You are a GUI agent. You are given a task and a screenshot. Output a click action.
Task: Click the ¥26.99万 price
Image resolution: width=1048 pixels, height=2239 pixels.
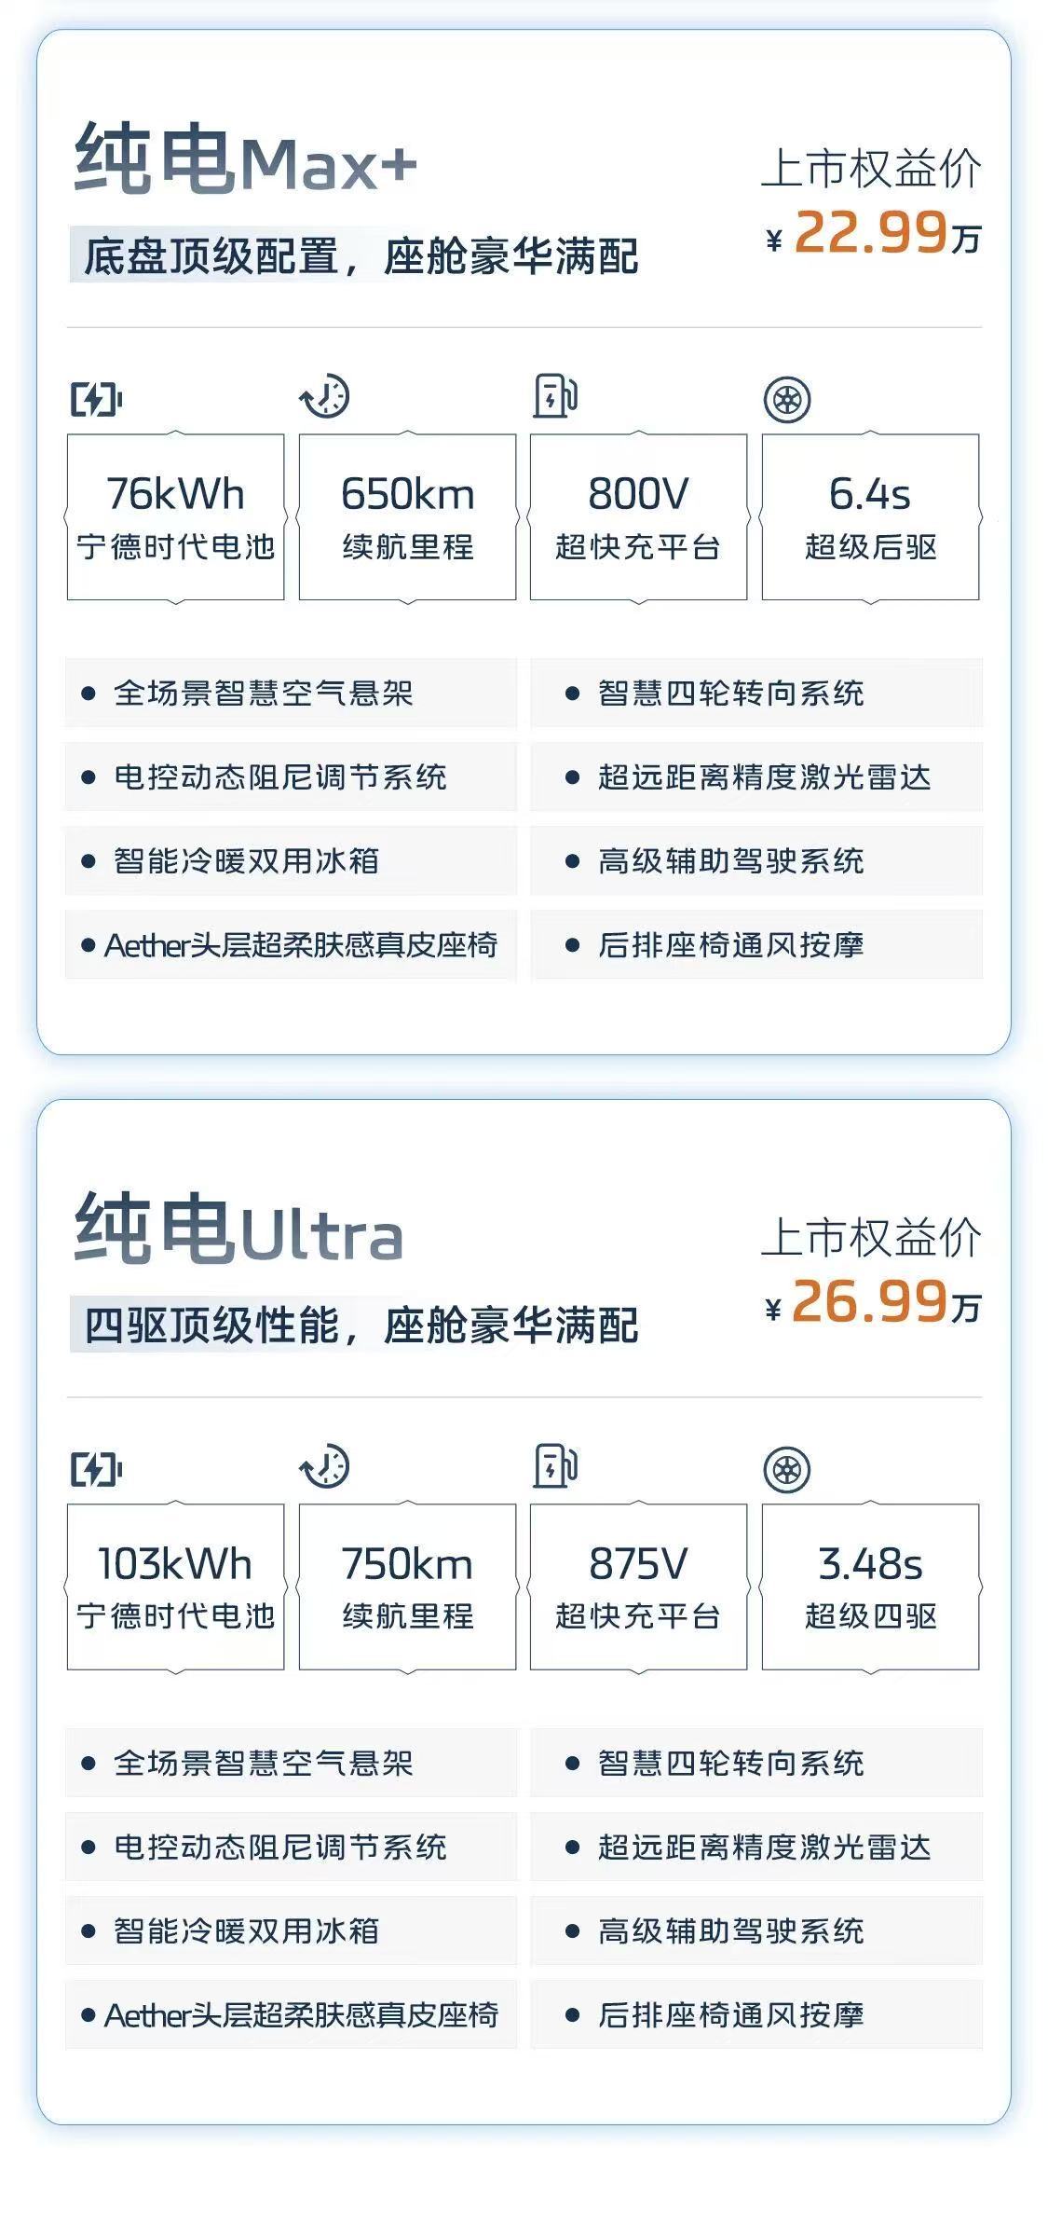[x=873, y=1303]
